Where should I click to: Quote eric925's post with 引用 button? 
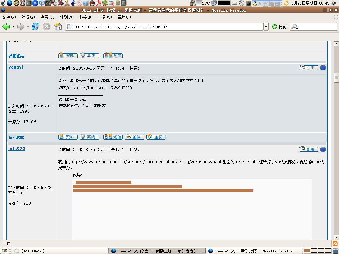coord(309,149)
